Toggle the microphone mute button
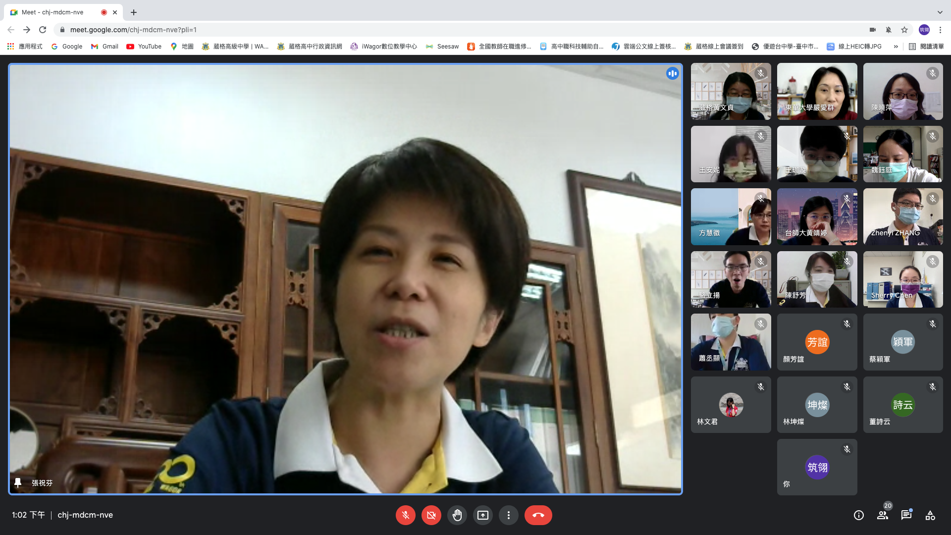The image size is (951, 535). [405, 515]
